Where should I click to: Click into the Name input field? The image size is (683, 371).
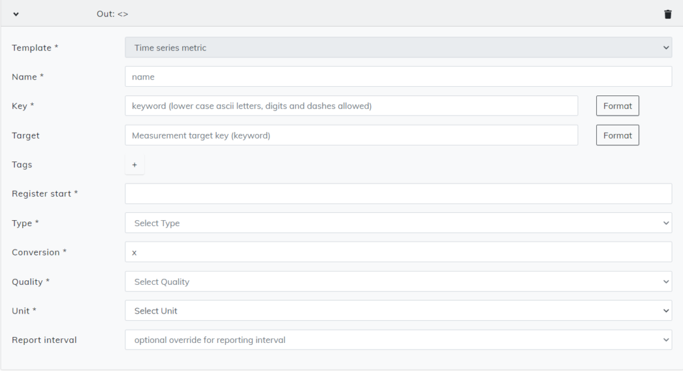[398, 77]
